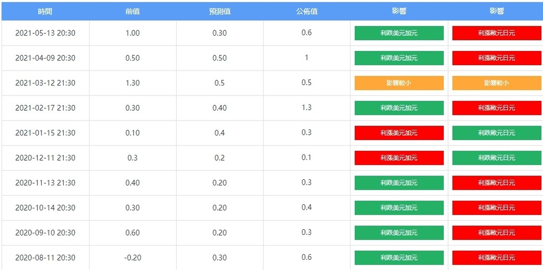Click red 利漲歐元日元 label in 2020-09-10 row
Screen dimensions: 543x270
tap(496, 232)
